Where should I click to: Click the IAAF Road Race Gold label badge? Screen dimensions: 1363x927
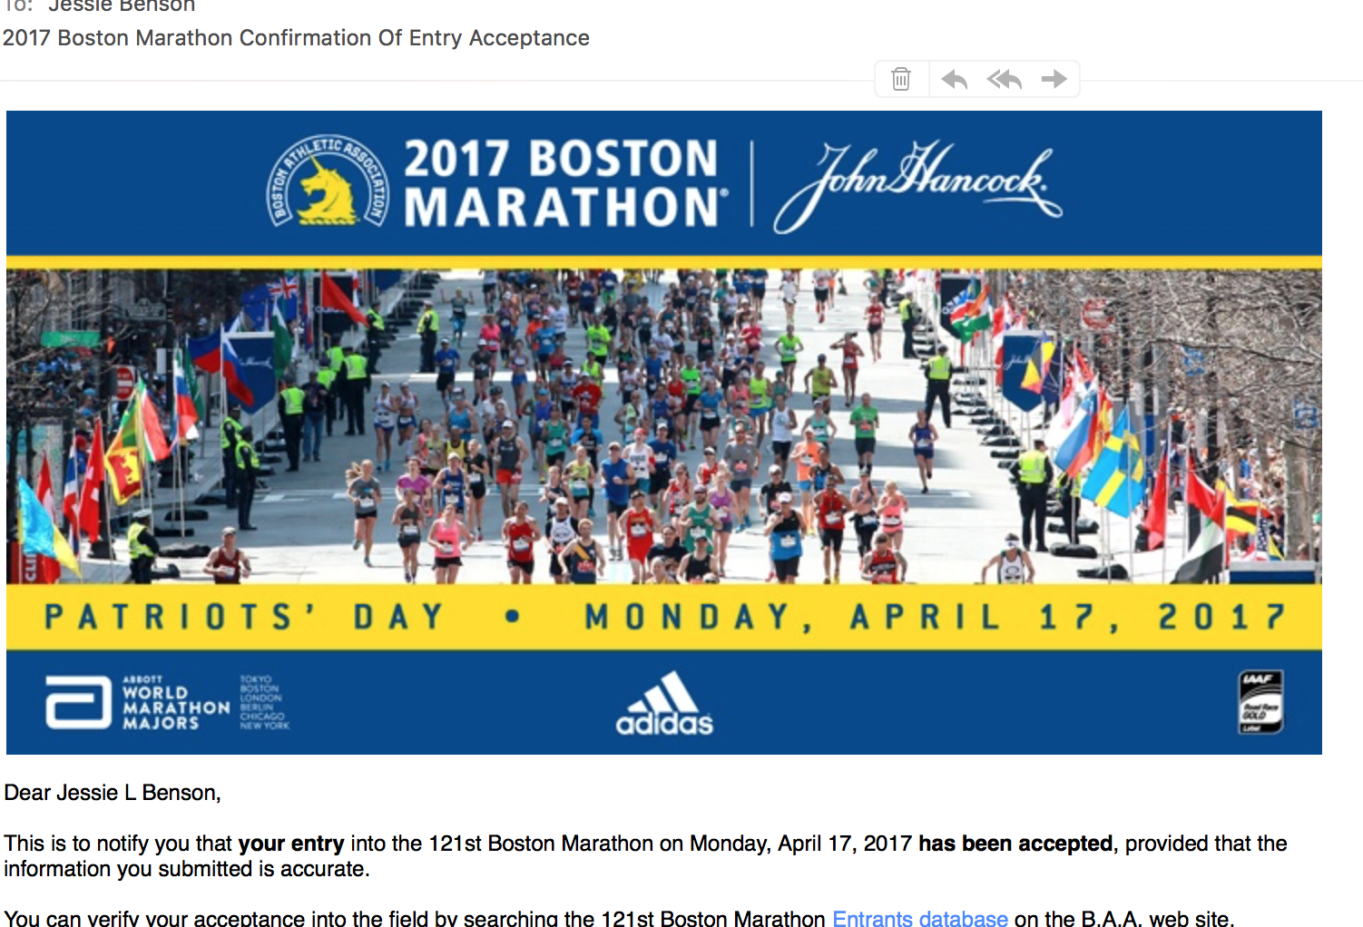point(1260,701)
